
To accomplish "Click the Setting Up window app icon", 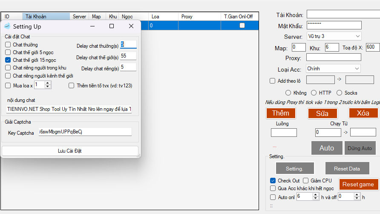I will pyautogui.click(x=7, y=26).
